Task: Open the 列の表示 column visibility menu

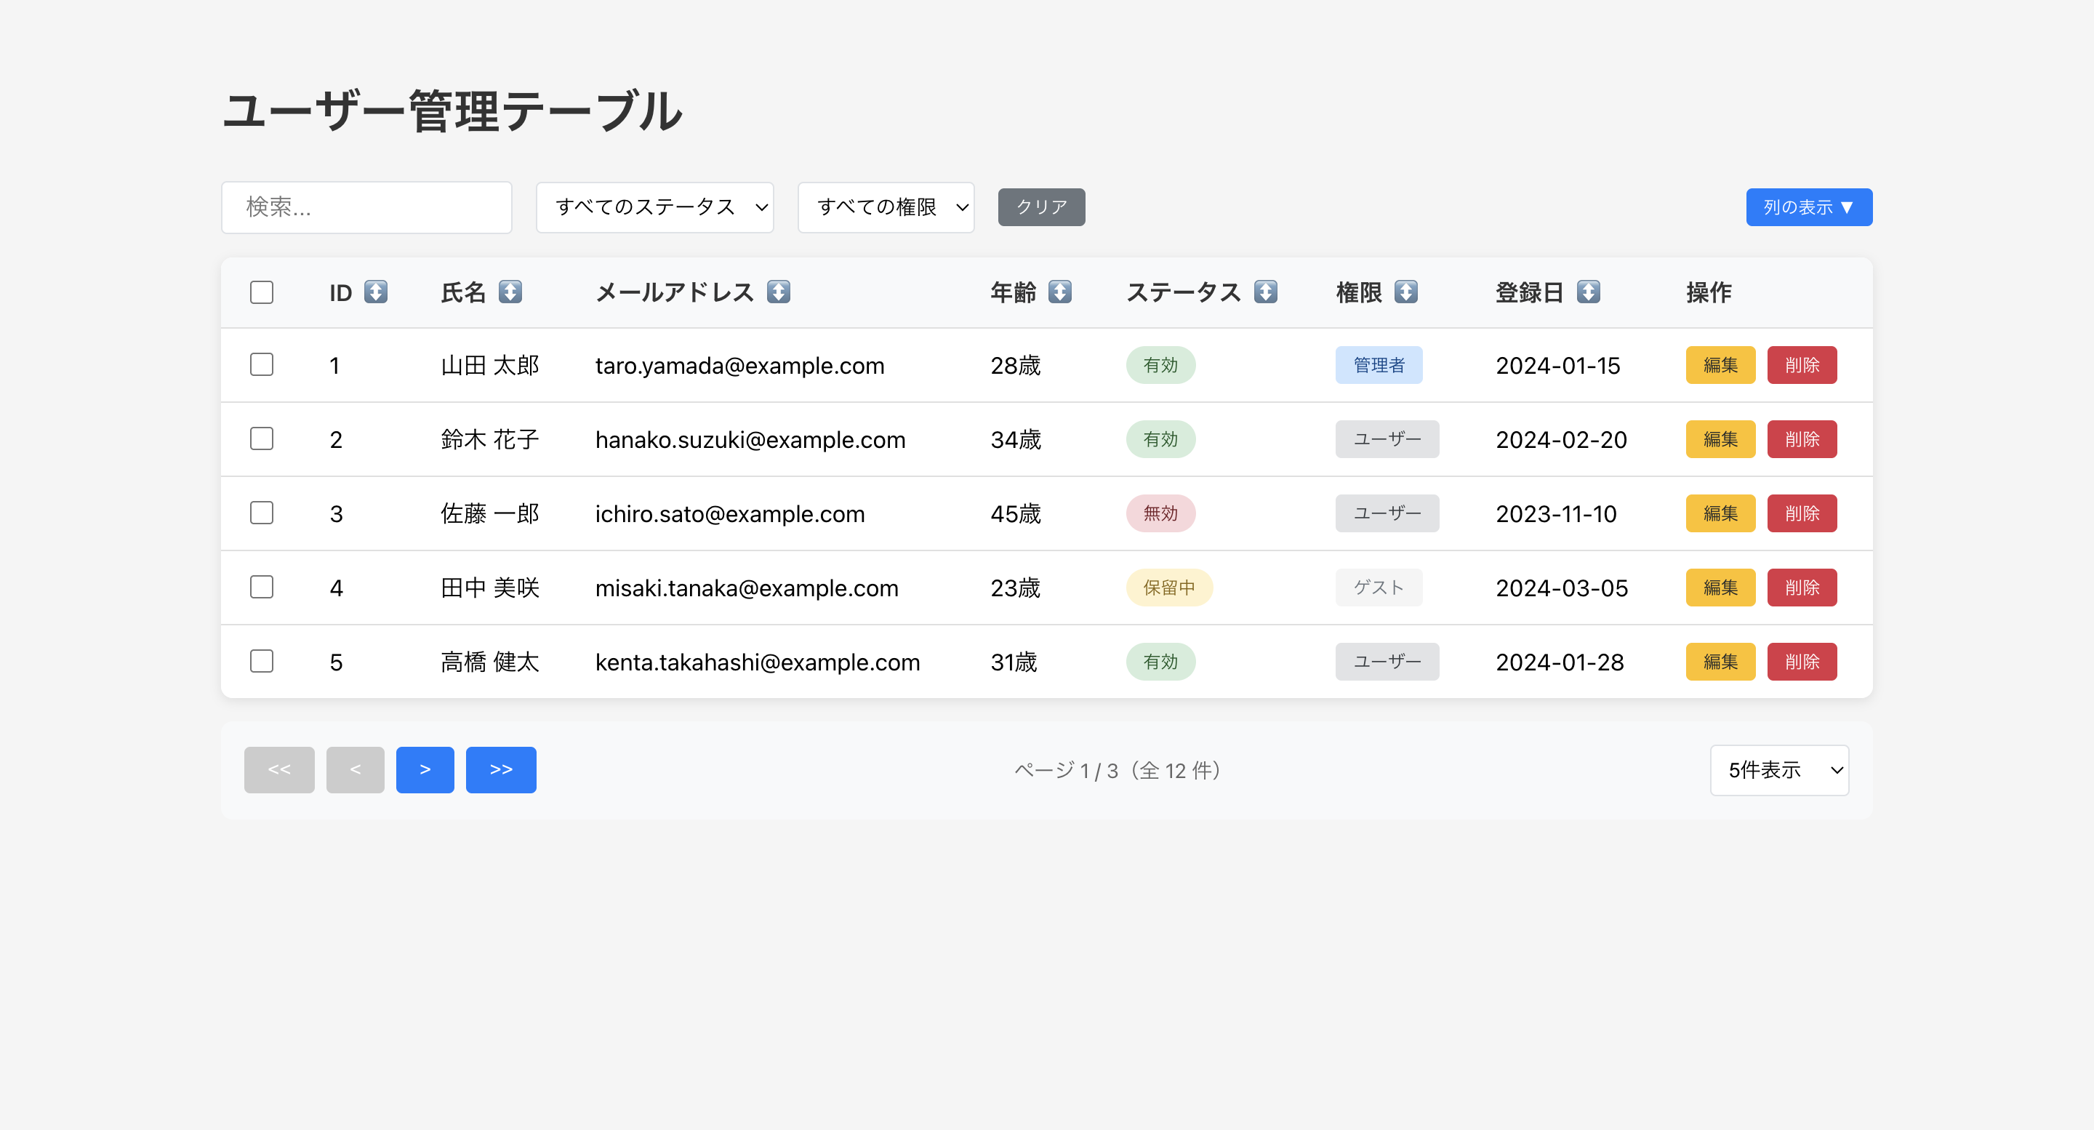Action: point(1808,207)
